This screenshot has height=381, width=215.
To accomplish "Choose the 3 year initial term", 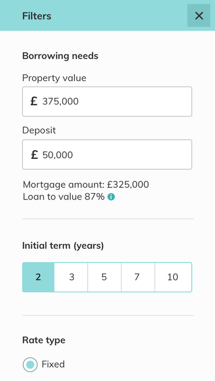I will click(x=71, y=277).
